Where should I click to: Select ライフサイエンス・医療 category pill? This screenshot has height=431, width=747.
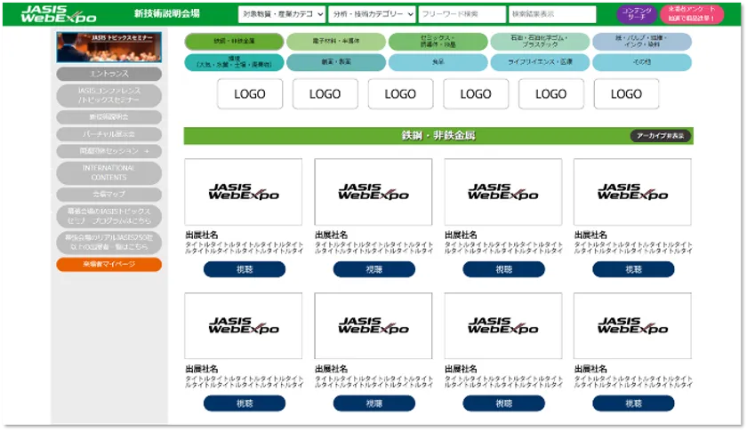click(540, 62)
